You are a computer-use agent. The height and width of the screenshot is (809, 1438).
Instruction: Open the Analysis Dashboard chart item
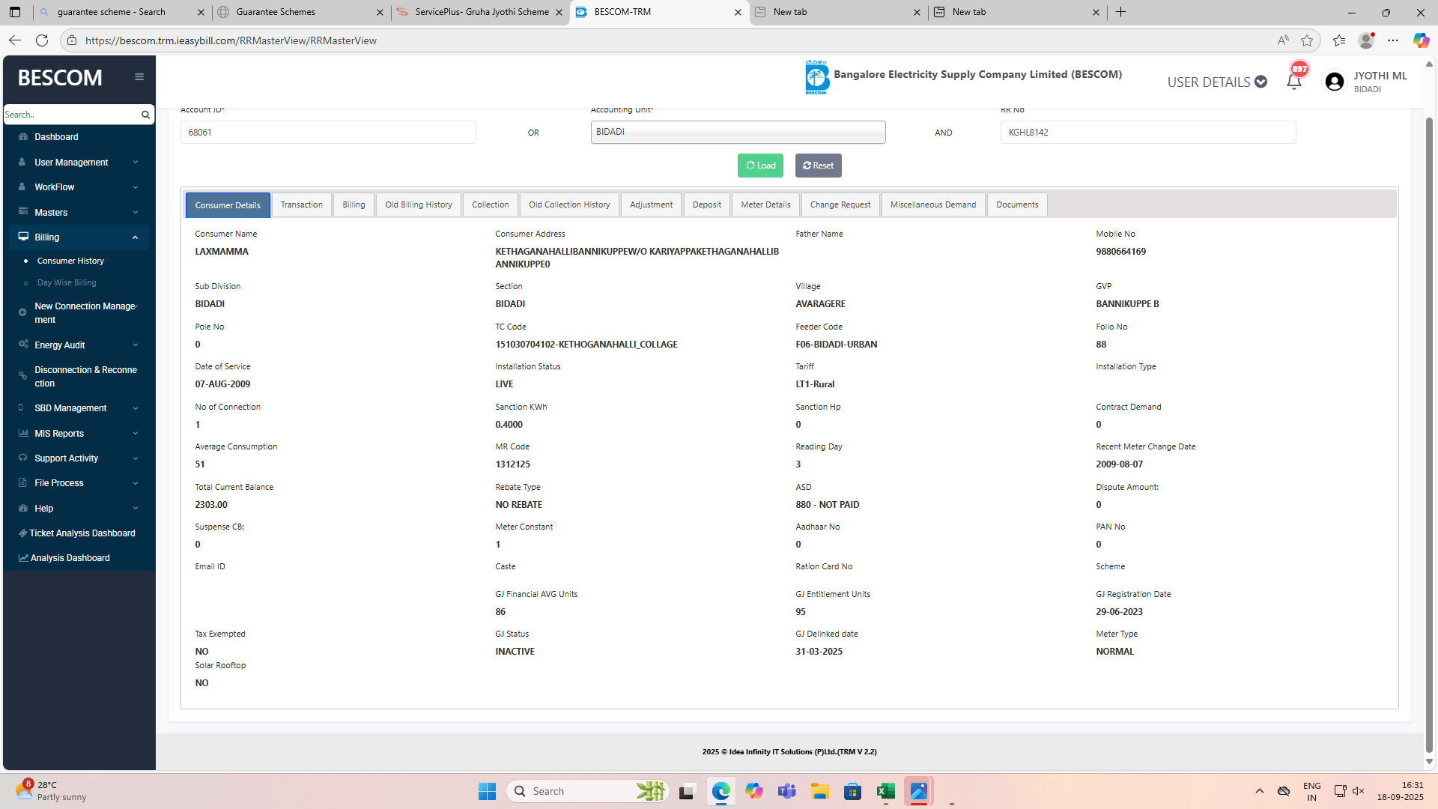(70, 558)
